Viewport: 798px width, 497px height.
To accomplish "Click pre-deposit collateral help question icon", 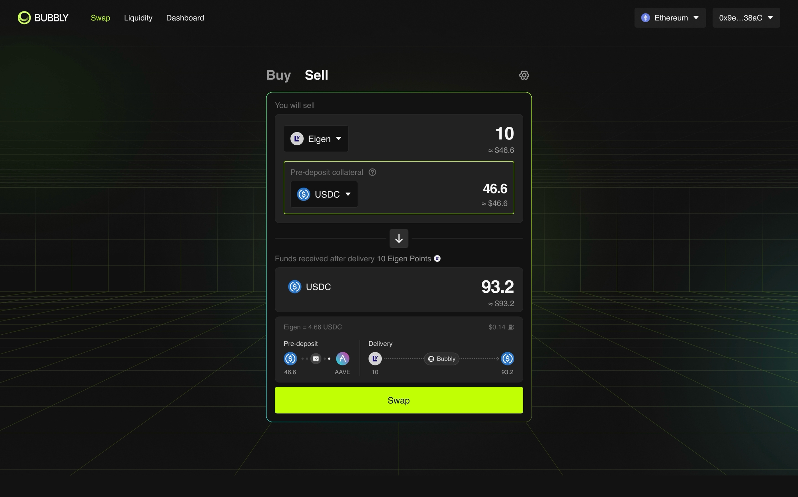I will [372, 172].
